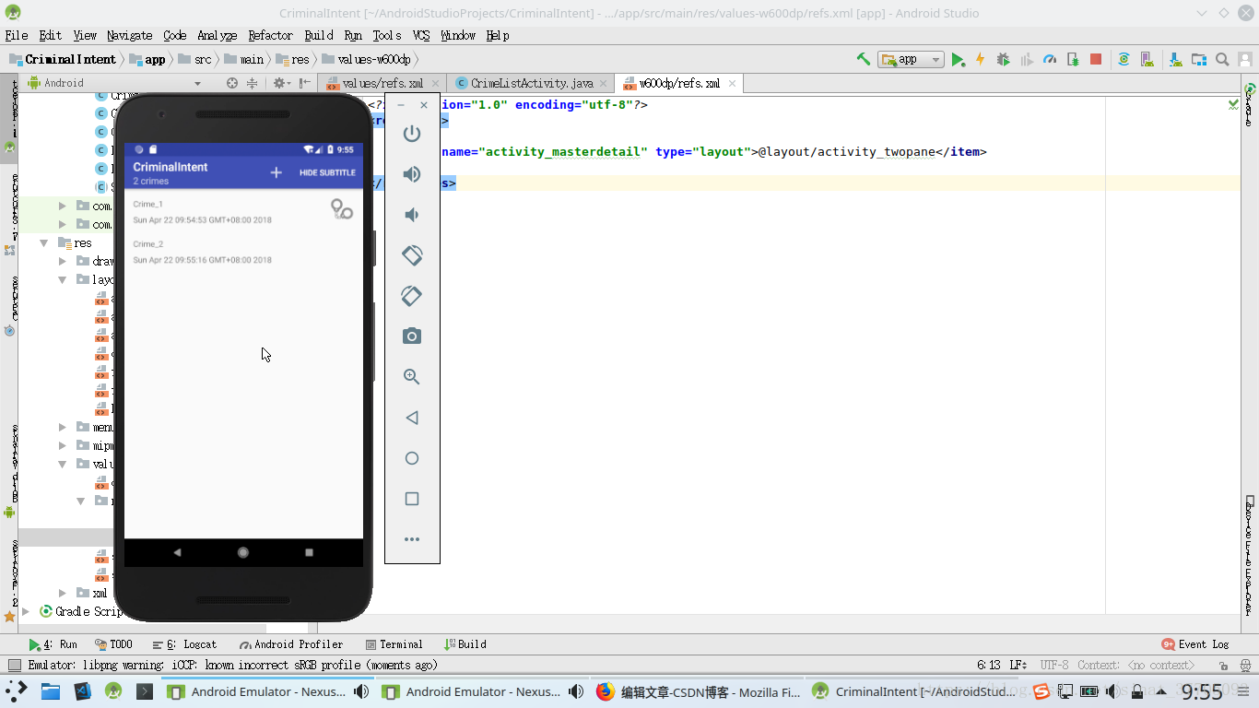1259x708 pixels.
Task: Toggle HIDE SUBTITLE in CriminalIntent app
Action: pyautogui.click(x=327, y=172)
